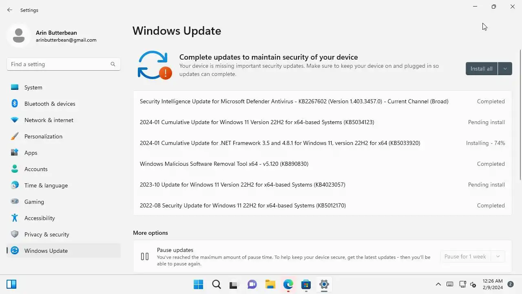Click the Personalization paintbrush icon
The width and height of the screenshot is (522, 294).
(15, 136)
